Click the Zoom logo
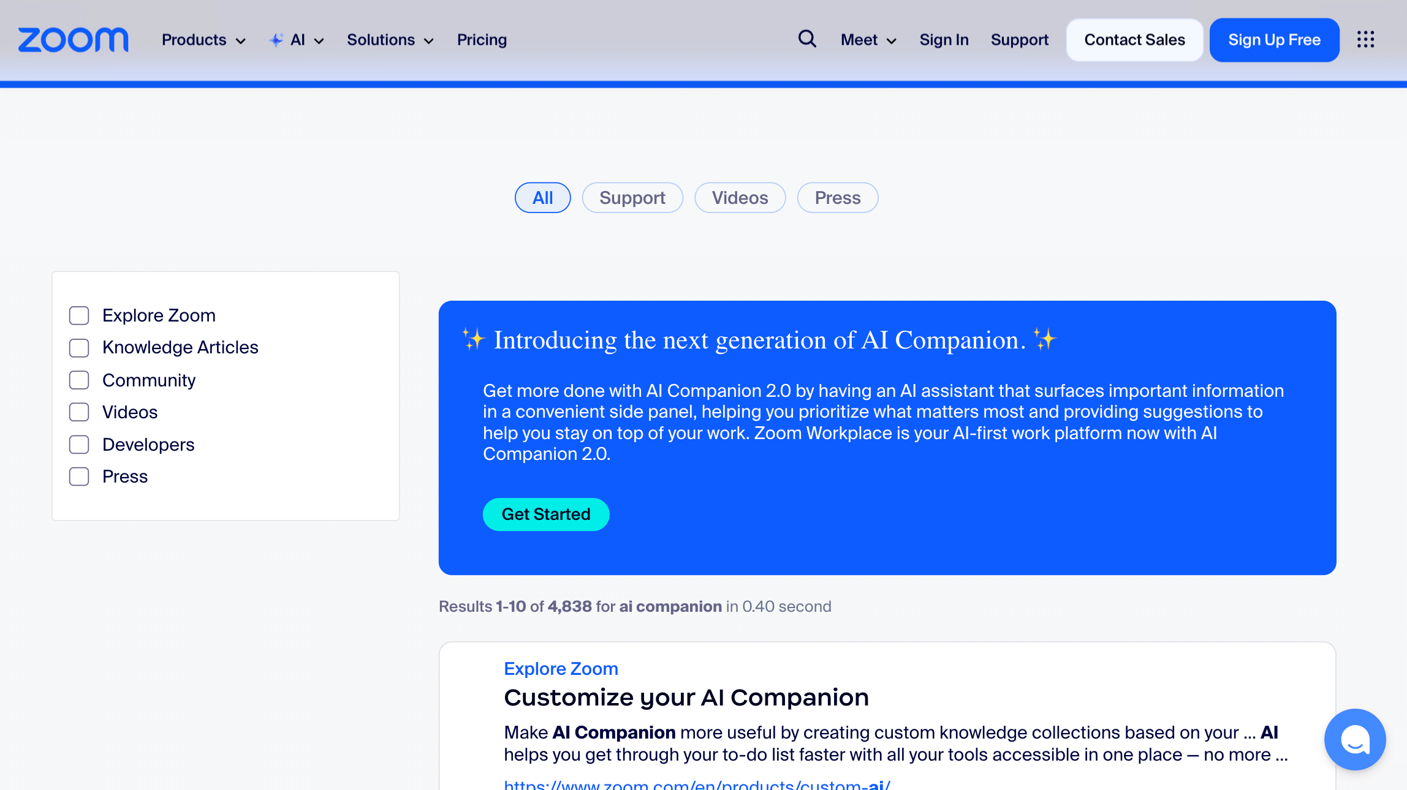This screenshot has width=1407, height=790. coord(73,39)
